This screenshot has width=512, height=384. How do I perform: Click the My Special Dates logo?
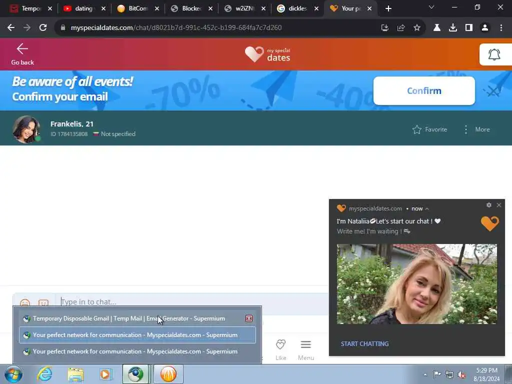click(x=267, y=54)
